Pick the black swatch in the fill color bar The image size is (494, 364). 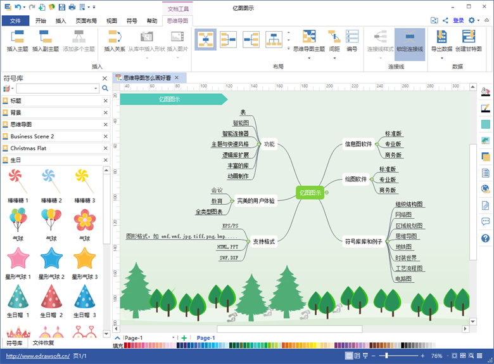(403, 346)
